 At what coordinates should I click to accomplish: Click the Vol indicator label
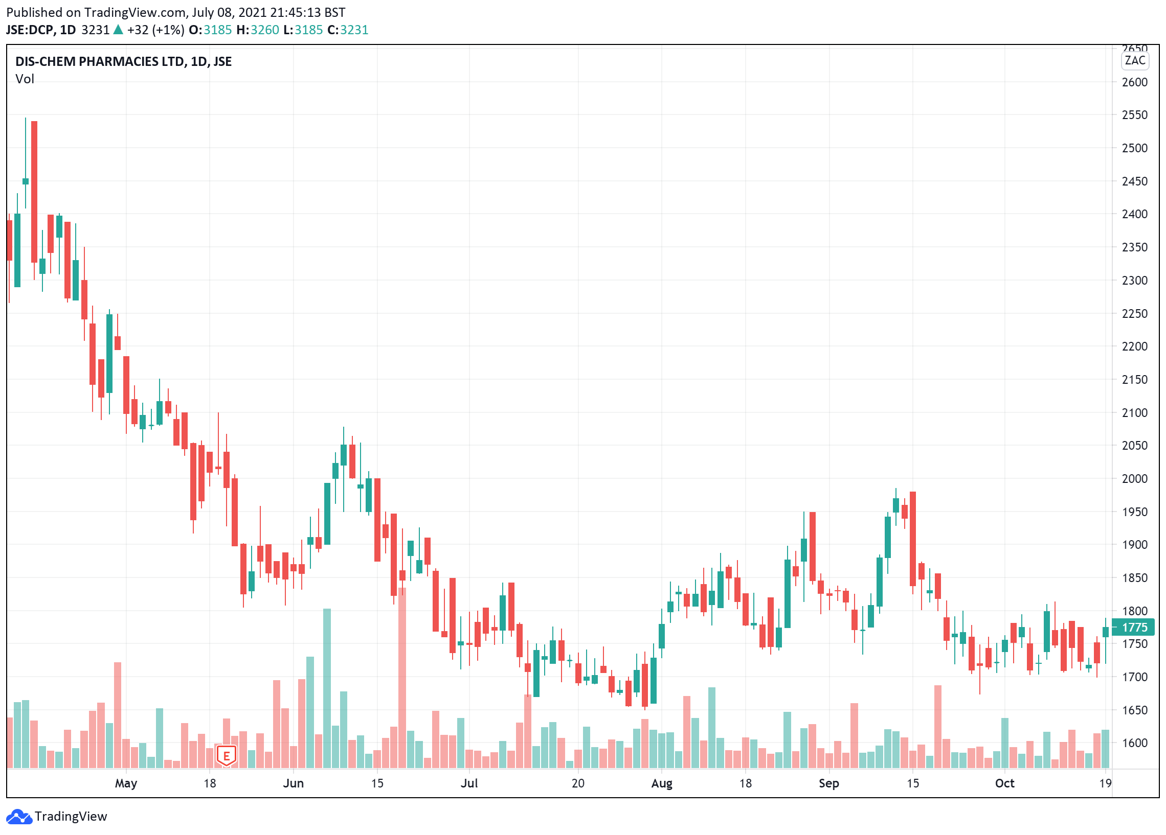tap(25, 79)
